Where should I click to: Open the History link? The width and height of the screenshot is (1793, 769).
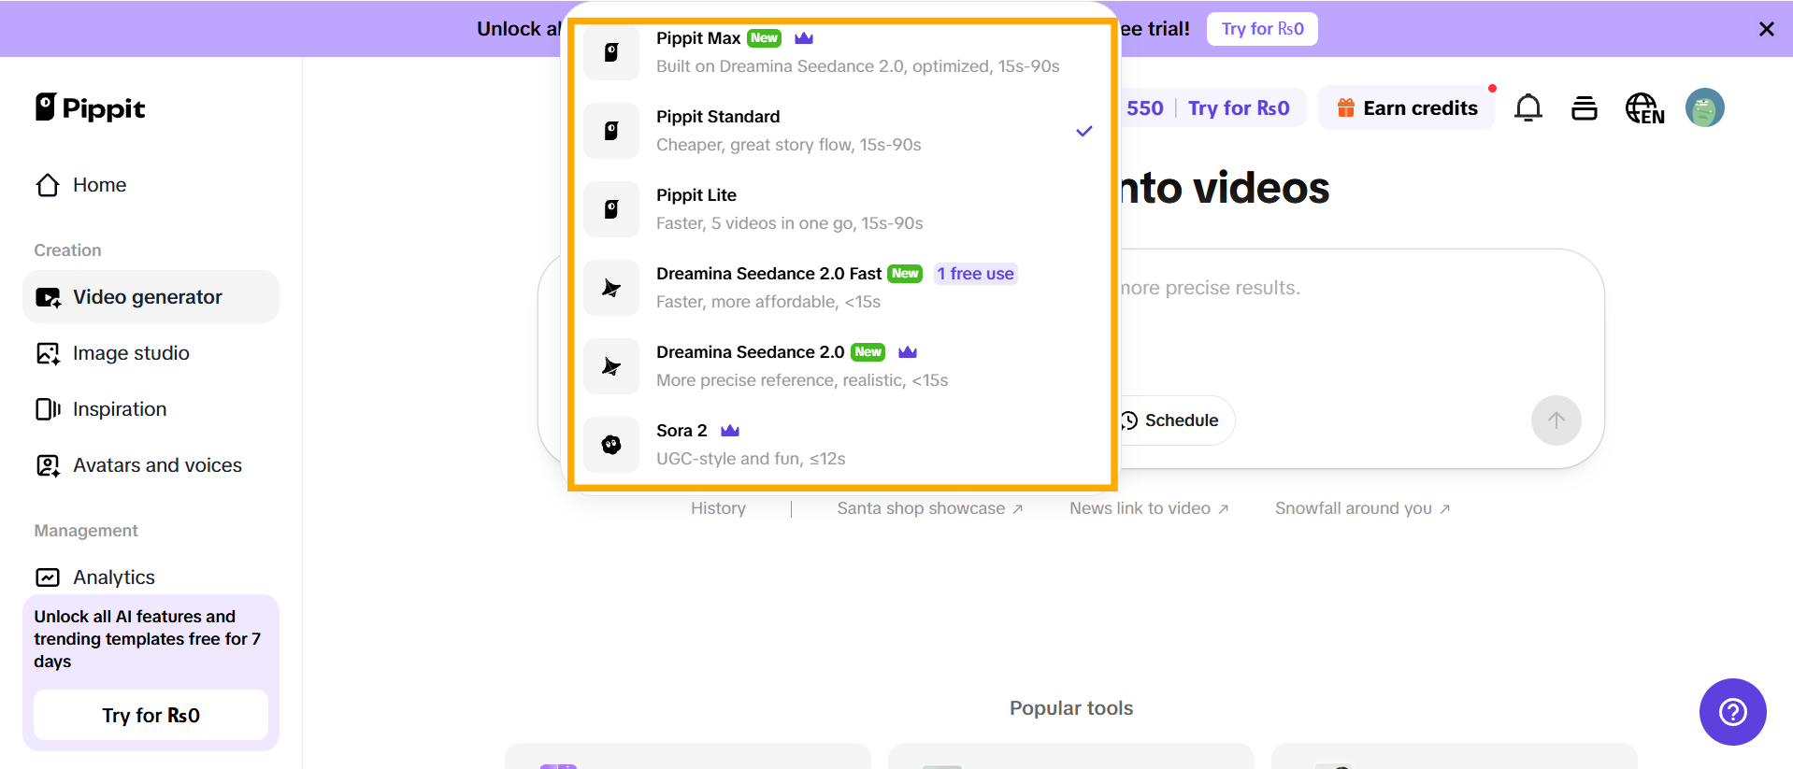coord(718,508)
